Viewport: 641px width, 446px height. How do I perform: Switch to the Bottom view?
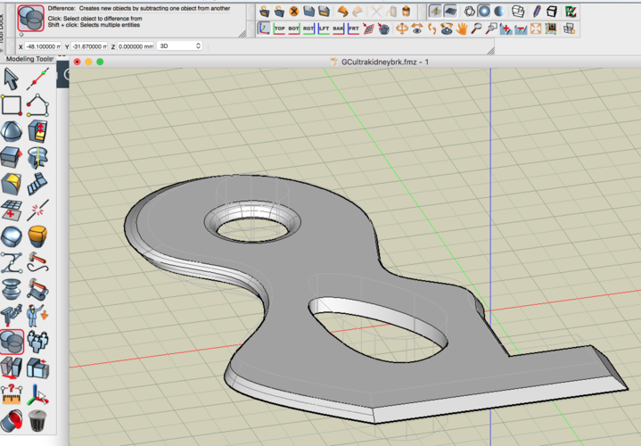coord(294,29)
